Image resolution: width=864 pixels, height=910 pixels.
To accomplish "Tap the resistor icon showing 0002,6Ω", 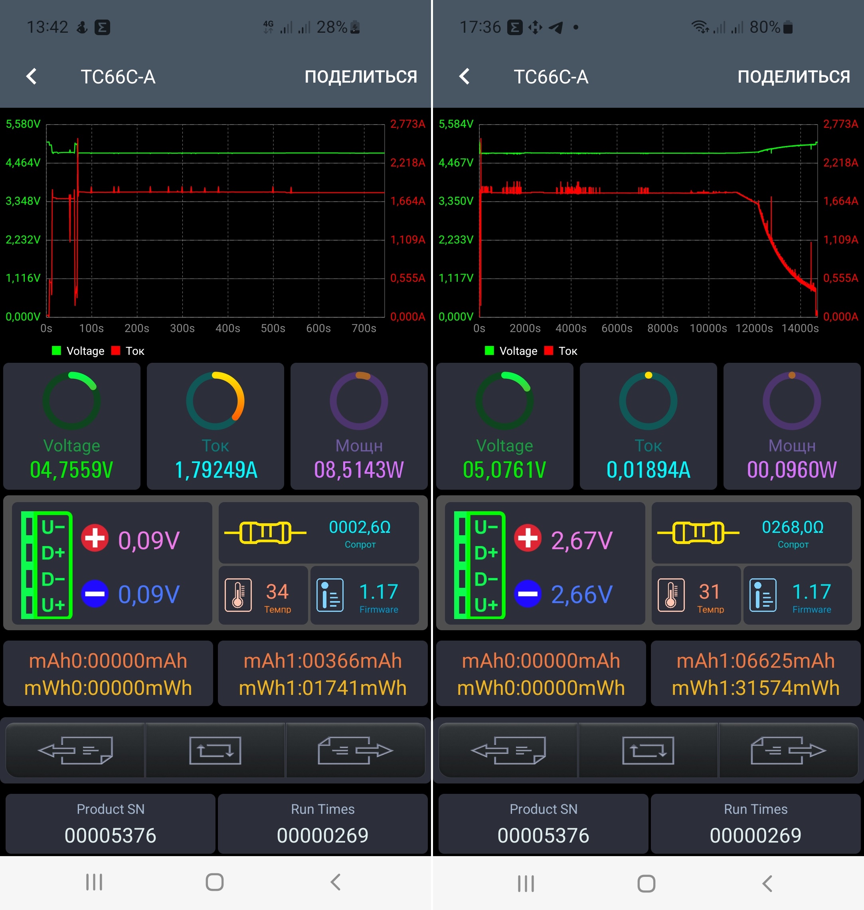I will point(265,533).
